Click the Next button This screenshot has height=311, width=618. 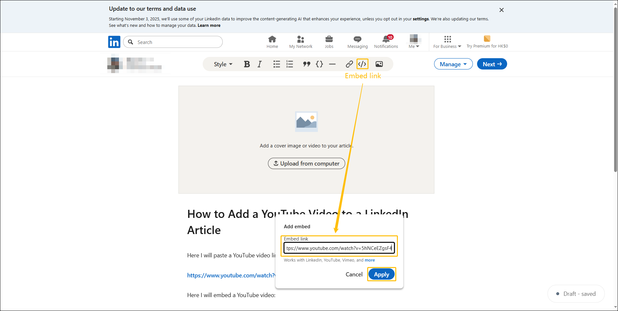point(492,64)
